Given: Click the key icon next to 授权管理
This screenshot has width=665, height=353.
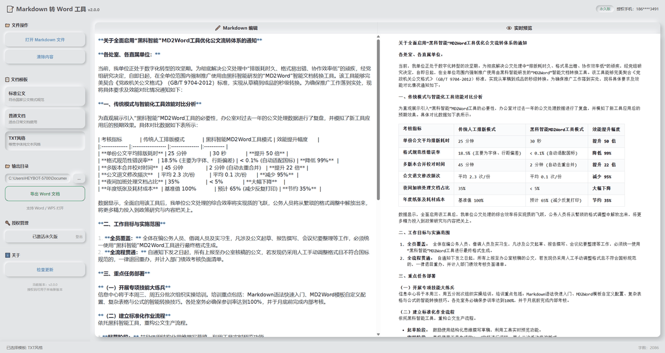Looking at the screenshot, I should 7,223.
